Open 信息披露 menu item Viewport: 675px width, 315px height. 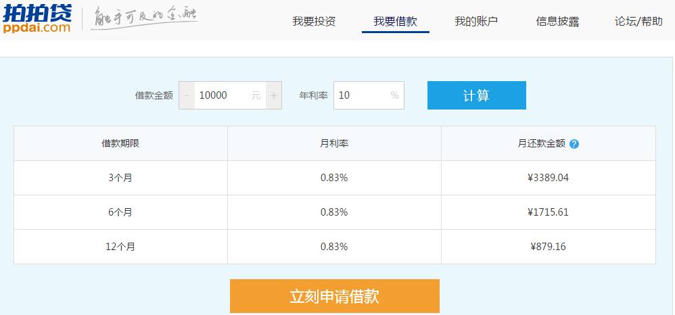click(x=557, y=22)
